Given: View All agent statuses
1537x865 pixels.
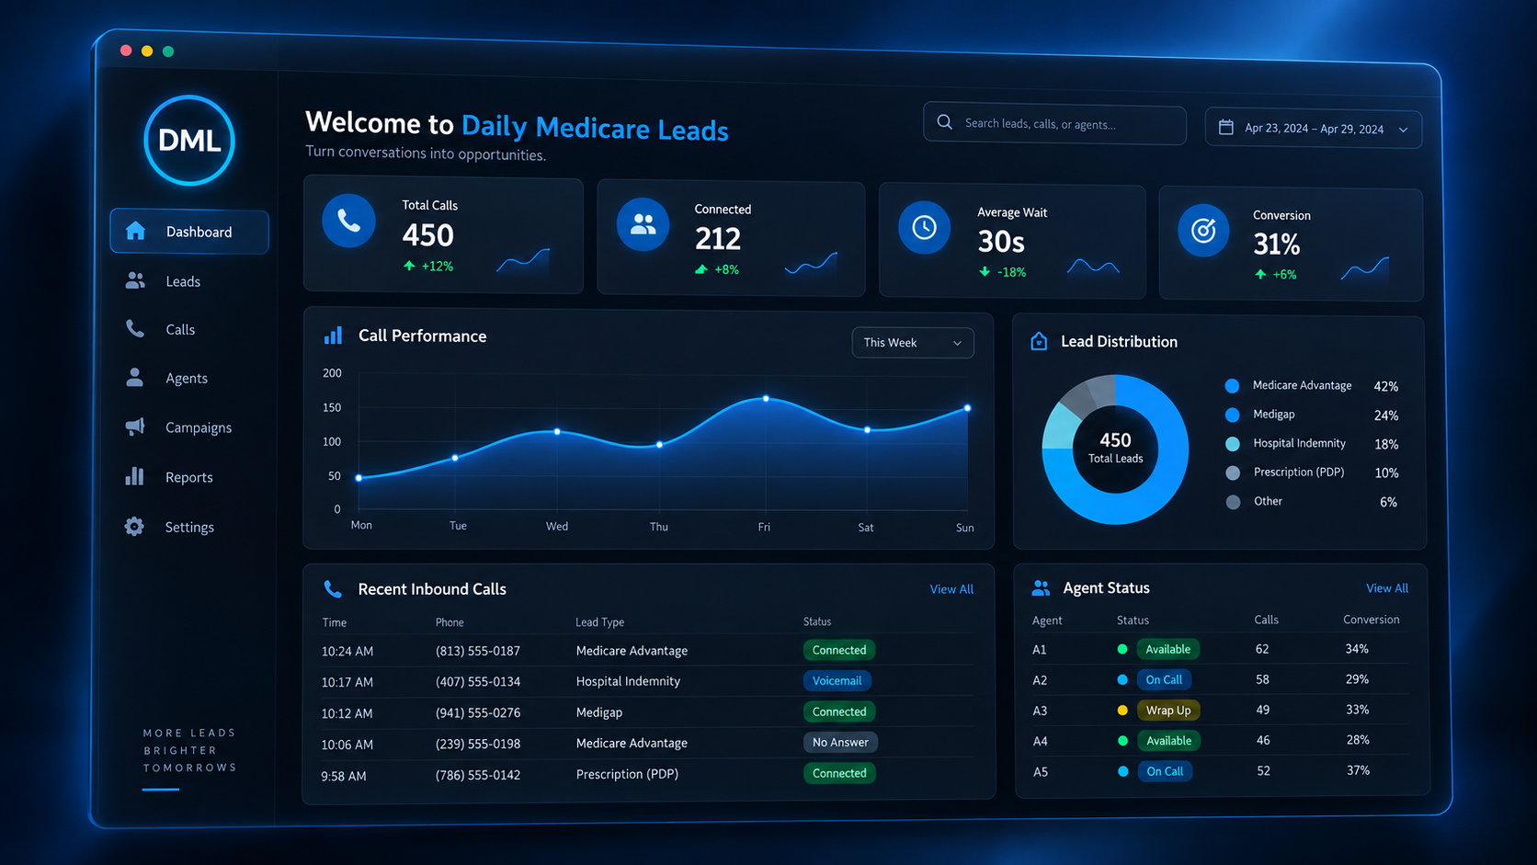Looking at the screenshot, I should tap(1387, 588).
